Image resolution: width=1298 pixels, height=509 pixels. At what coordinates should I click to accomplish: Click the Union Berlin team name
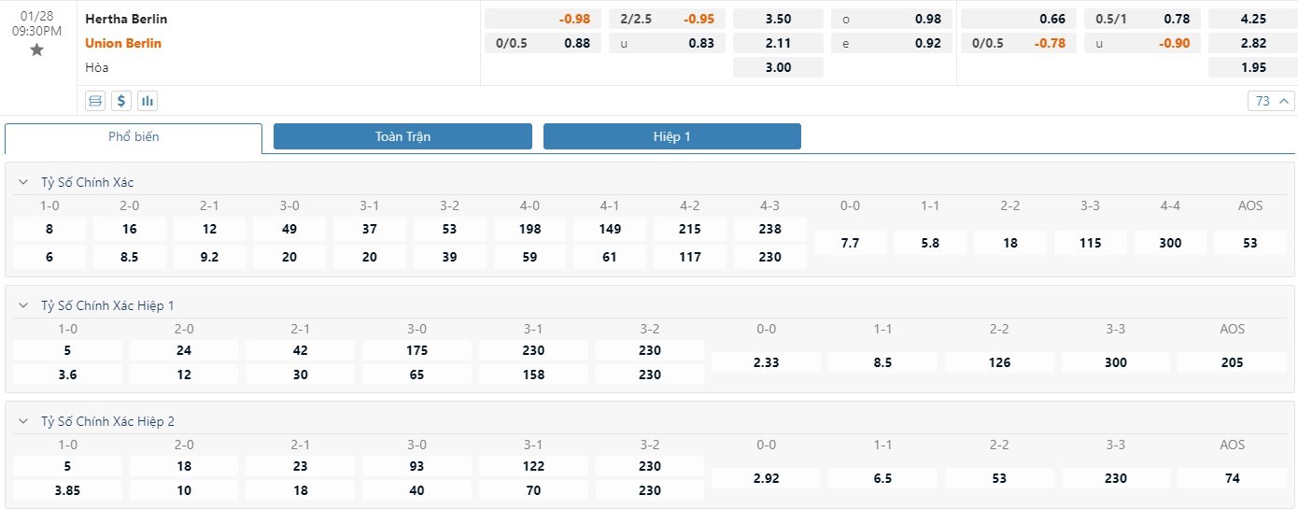tap(123, 43)
